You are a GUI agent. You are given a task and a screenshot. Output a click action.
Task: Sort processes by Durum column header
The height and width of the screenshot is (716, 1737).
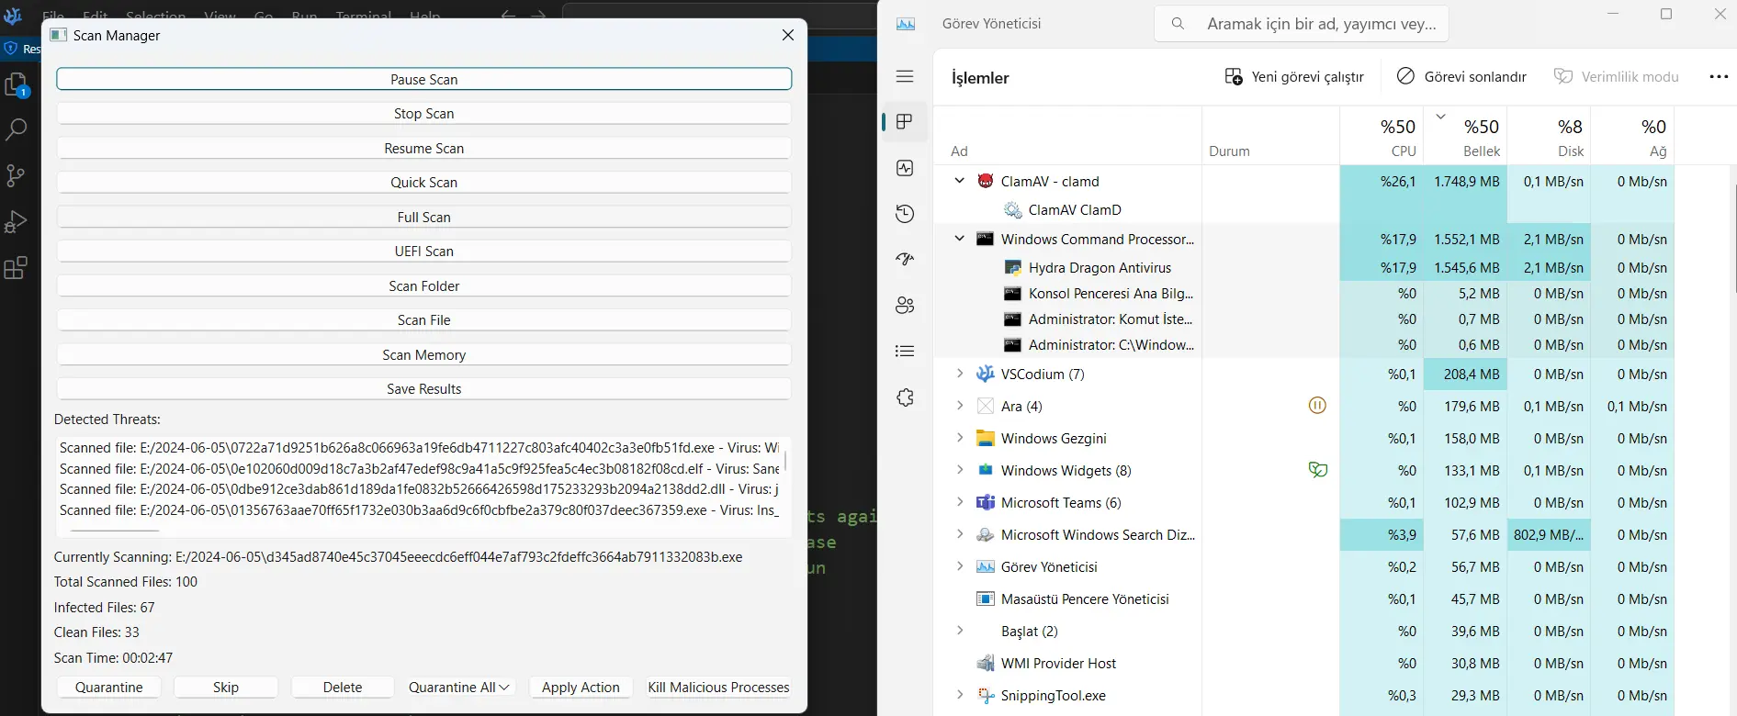coord(1270,136)
